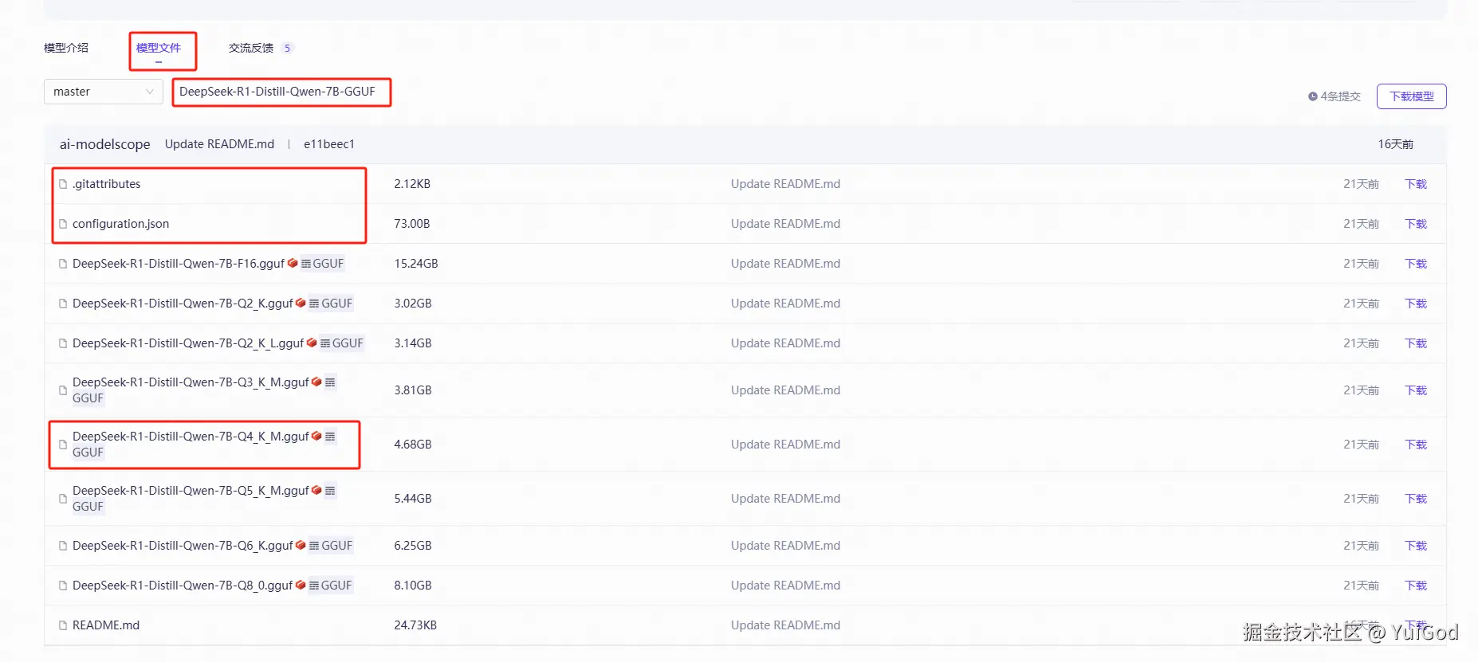The height and width of the screenshot is (662, 1478).
Task: Open DeepSeek-R1-Distill-Qwen-7B-F16.gguf file
Action: tap(179, 264)
